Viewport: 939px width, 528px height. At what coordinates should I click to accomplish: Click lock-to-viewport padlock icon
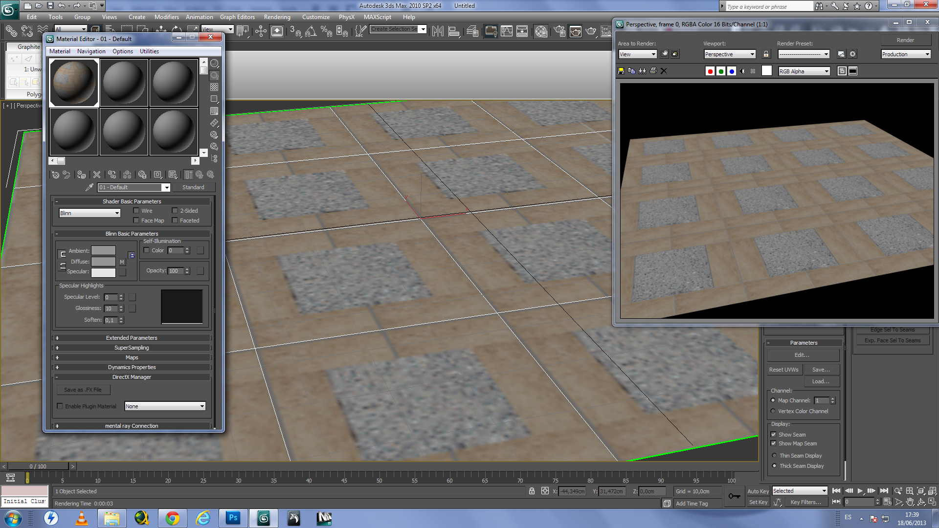pyautogui.click(x=766, y=54)
